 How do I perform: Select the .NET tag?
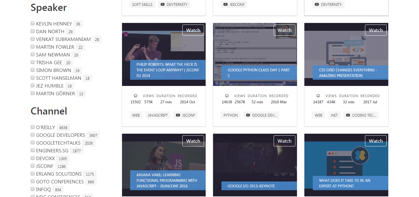coord(334,115)
